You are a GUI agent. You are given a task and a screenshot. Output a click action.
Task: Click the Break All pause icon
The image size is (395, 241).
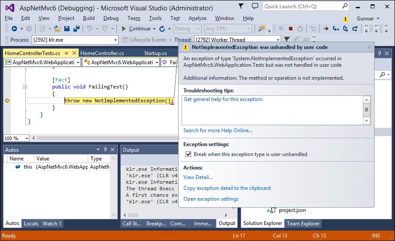pos(281,29)
